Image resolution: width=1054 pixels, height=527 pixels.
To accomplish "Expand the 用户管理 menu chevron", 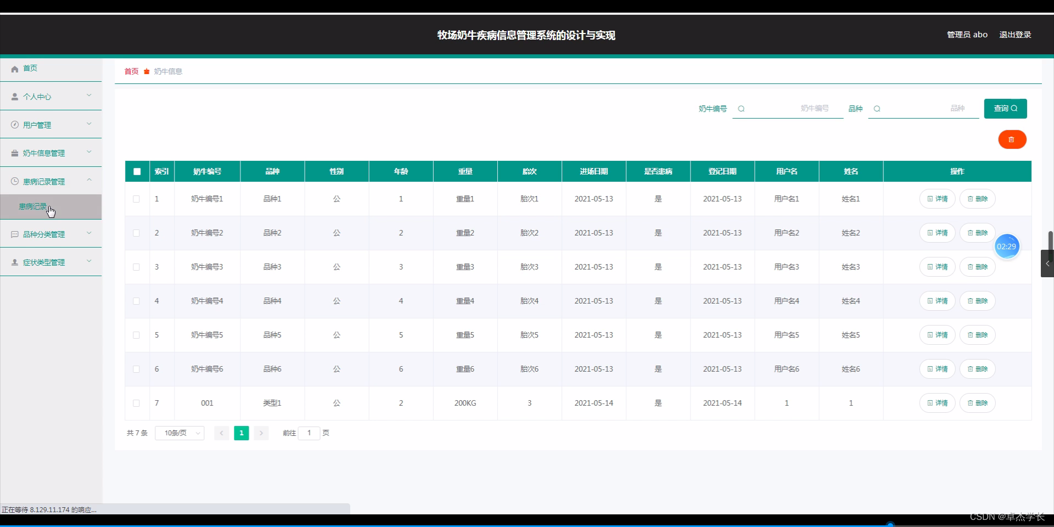I will click(89, 124).
